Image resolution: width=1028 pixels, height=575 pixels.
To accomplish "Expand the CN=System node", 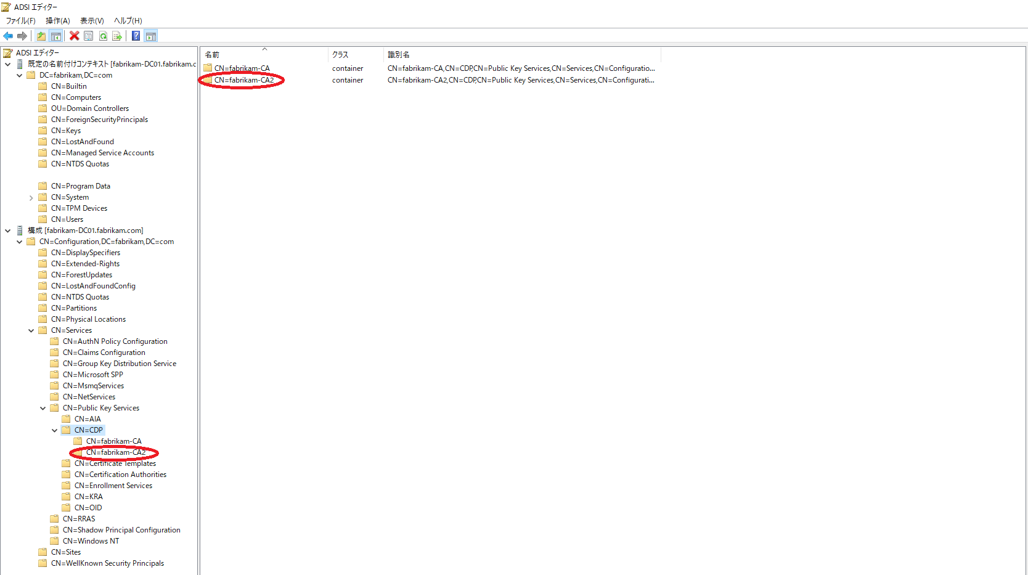I will (31, 198).
